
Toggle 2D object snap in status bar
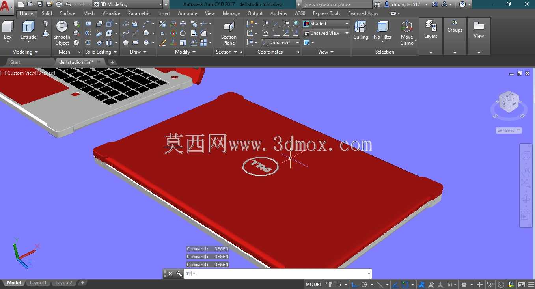click(405, 284)
